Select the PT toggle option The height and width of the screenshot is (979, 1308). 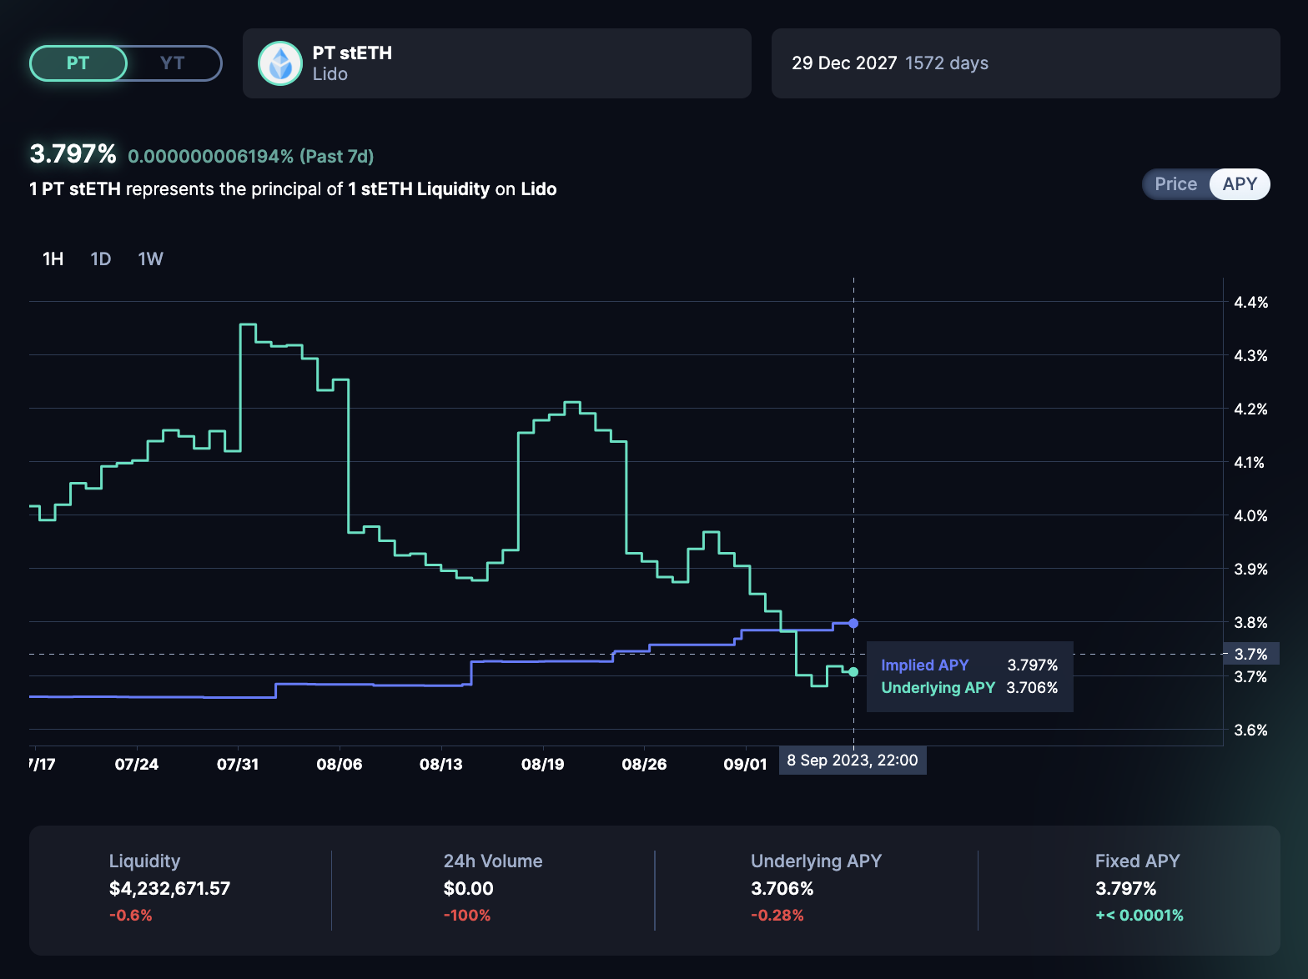[x=78, y=63]
